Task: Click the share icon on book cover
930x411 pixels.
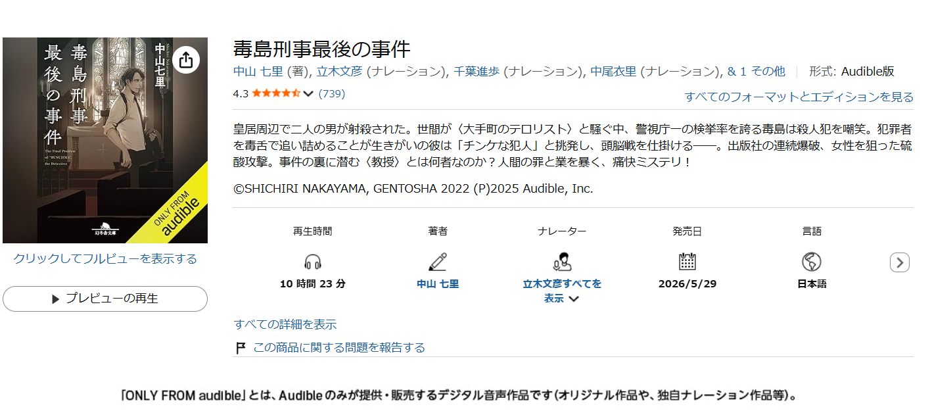Action: pyautogui.click(x=186, y=60)
